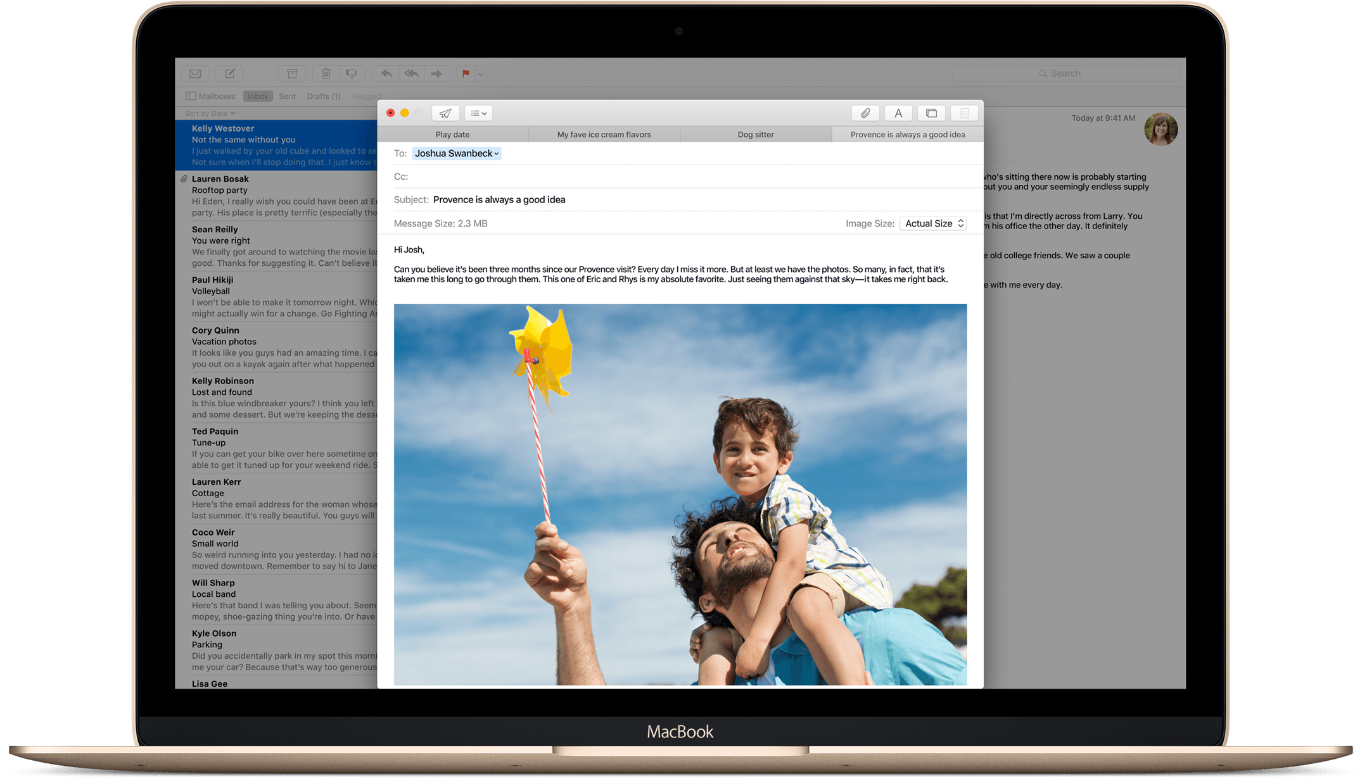Image resolution: width=1367 pixels, height=781 pixels.
Task: Click the Search field in toolbar
Action: (1065, 73)
